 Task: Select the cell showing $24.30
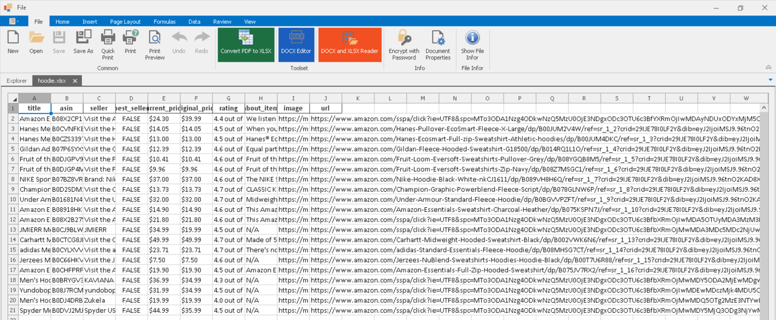164,118
